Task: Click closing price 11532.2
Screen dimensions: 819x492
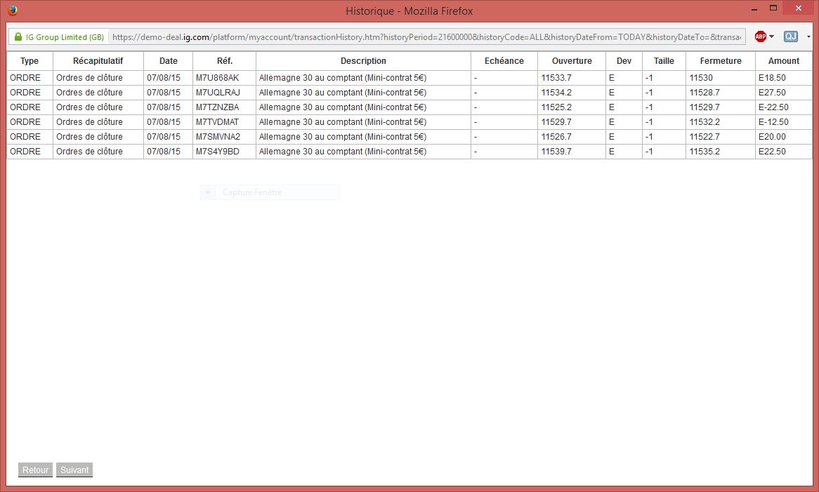Action: click(705, 121)
